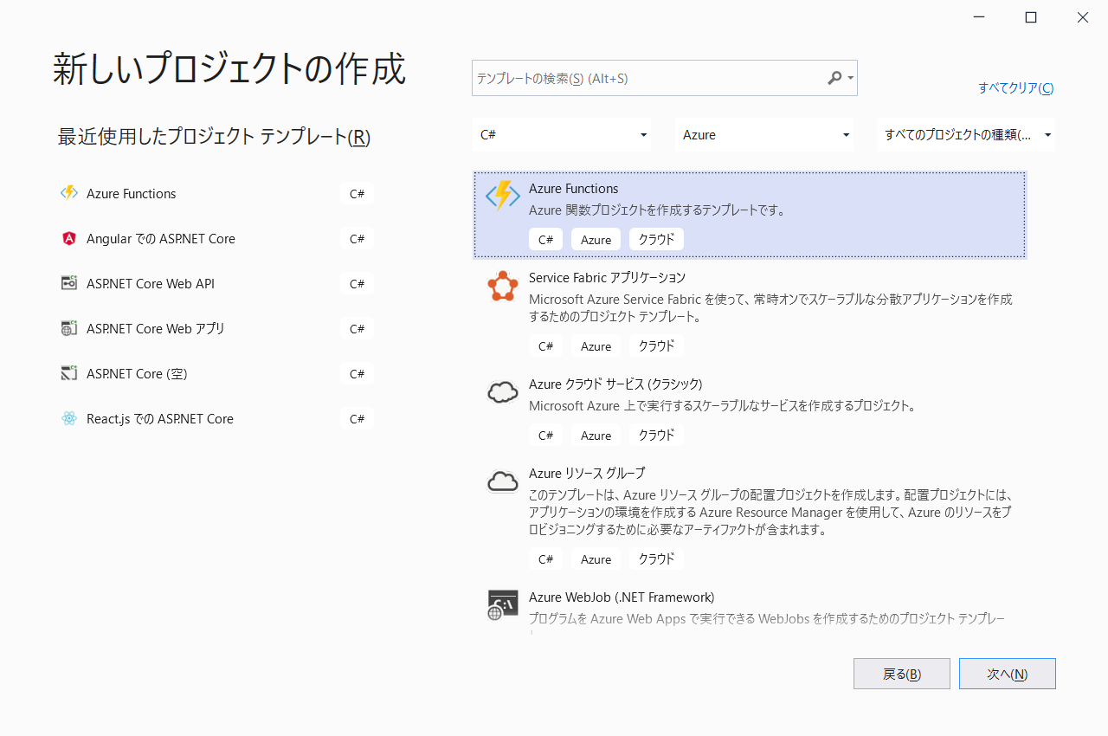Select Azure WebJob (.NET Framework) template title

click(622, 597)
